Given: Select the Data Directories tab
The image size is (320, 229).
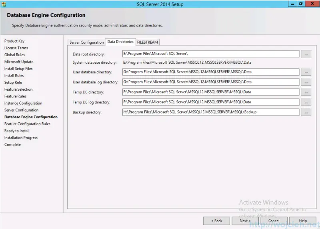Looking at the screenshot, I should coord(120,42).
